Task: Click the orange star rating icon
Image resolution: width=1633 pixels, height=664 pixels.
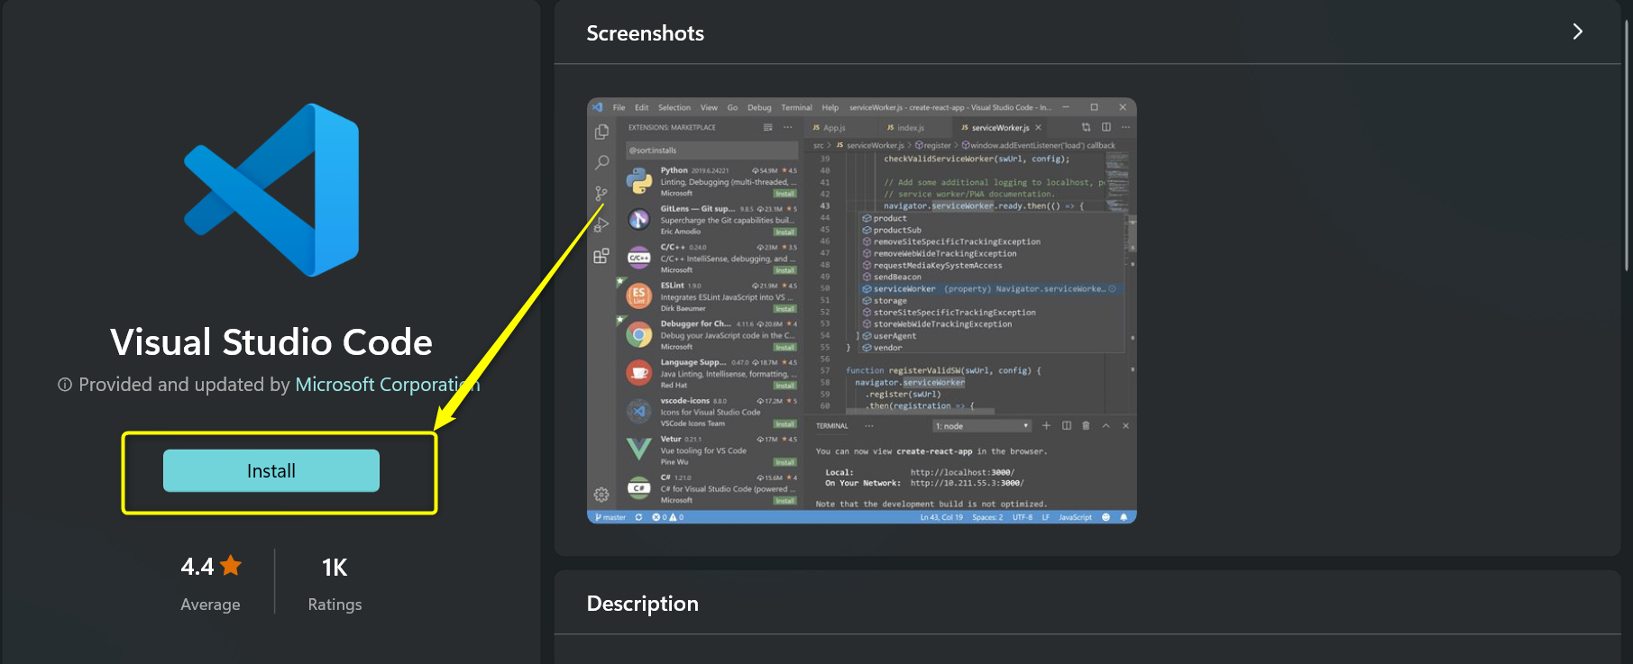Action: point(231,566)
